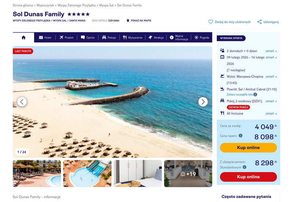293x202 pixels.
Task: Switch to the Opinie tab
Action: point(88,38)
